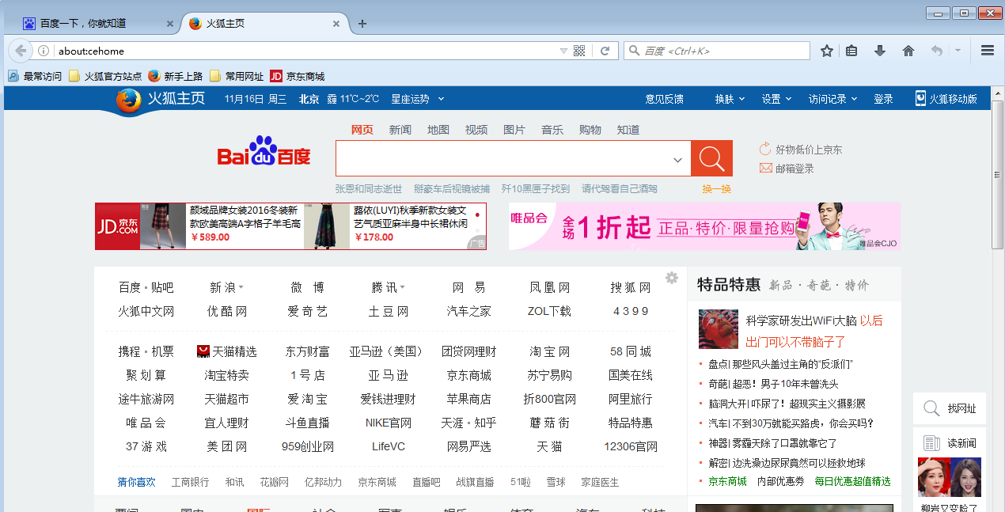Open the 最常访问 bookmarks menu
The width and height of the screenshot is (1005, 512).
click(x=35, y=76)
